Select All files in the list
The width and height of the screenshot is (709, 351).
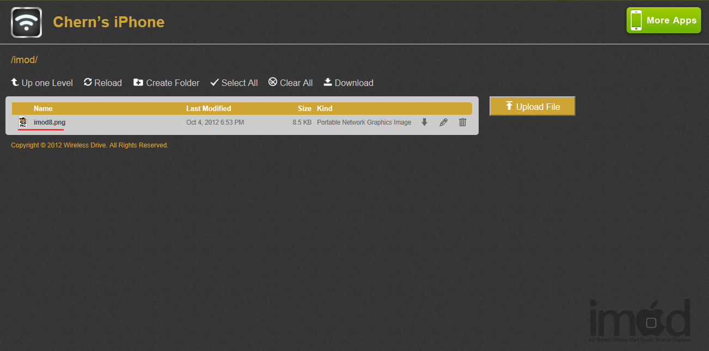234,83
